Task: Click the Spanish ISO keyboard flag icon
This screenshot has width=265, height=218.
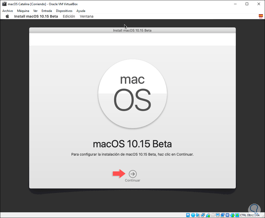Action: 261,16
